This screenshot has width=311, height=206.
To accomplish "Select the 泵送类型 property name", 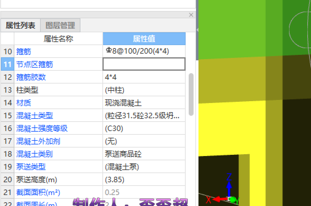I will click(31, 167).
